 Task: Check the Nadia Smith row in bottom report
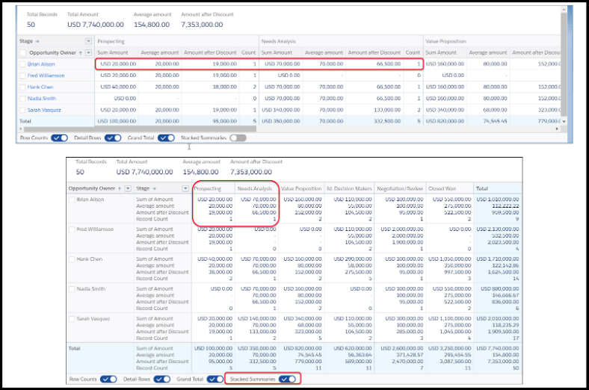tap(72, 289)
